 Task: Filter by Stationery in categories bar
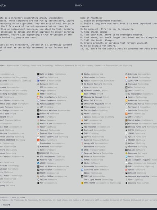coord(88,65)
